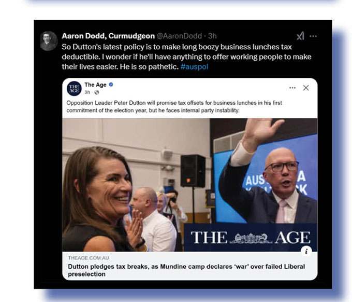
Task: Click the 3h timestamp on the tweet
Action: [212, 36]
